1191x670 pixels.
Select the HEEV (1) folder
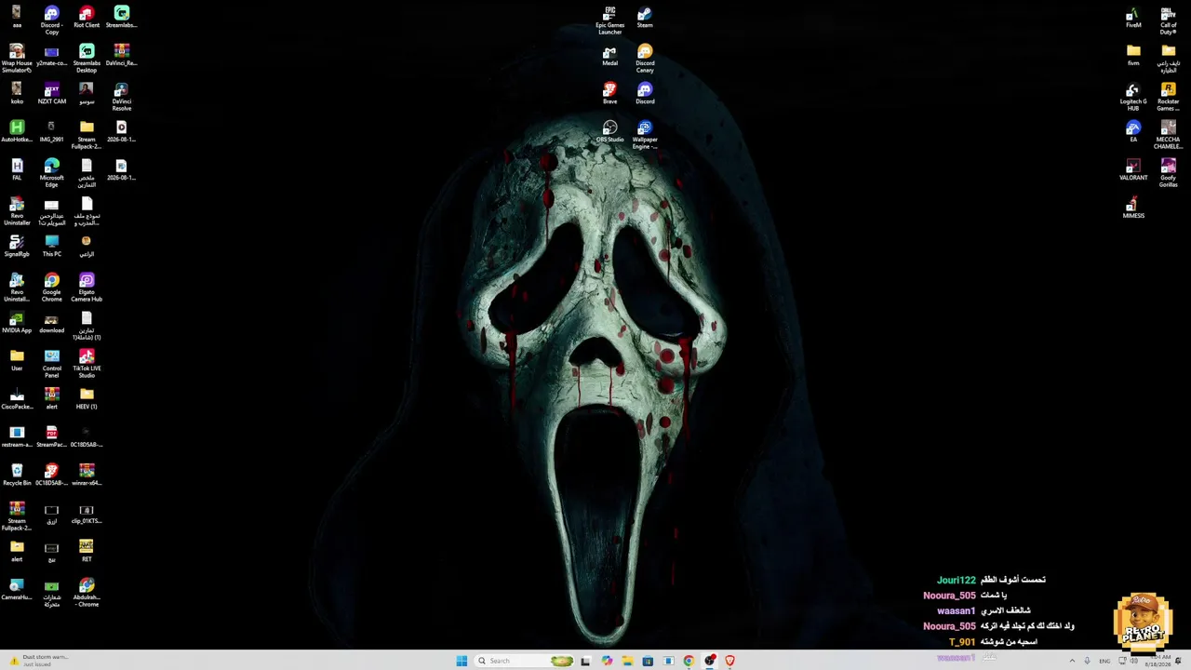coord(87,398)
